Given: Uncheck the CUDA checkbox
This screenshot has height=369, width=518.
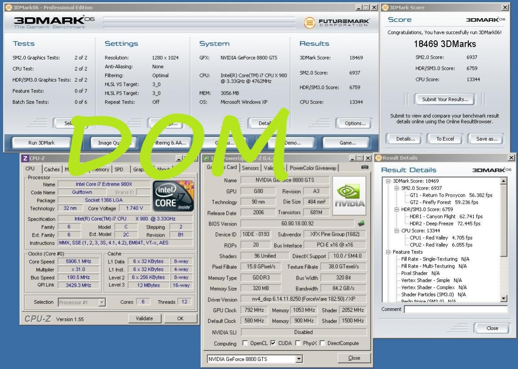Looking at the screenshot, I should point(273,343).
